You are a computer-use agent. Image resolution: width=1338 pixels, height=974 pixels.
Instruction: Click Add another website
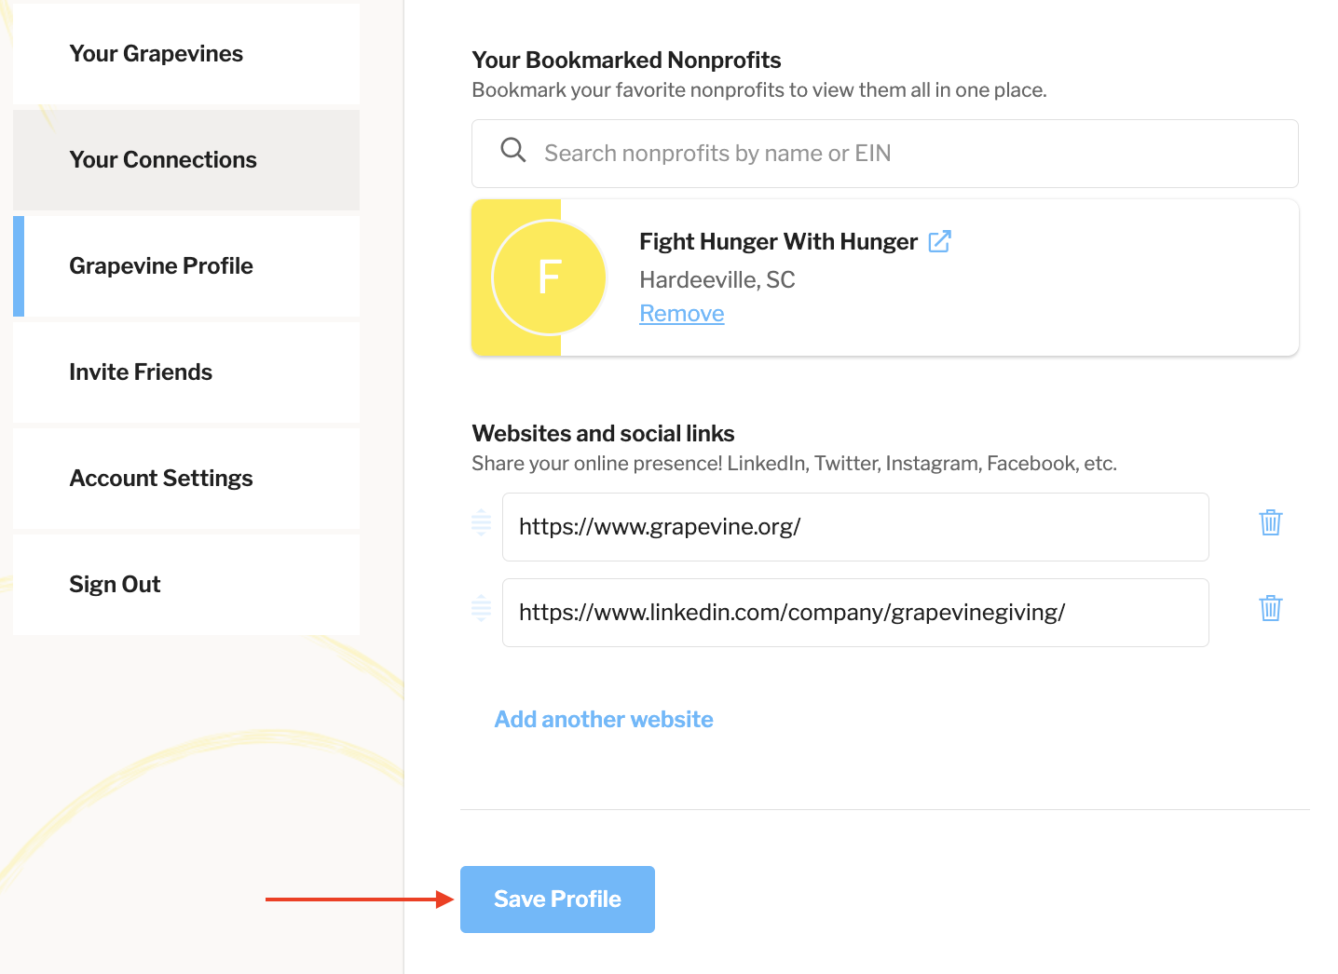tap(604, 720)
